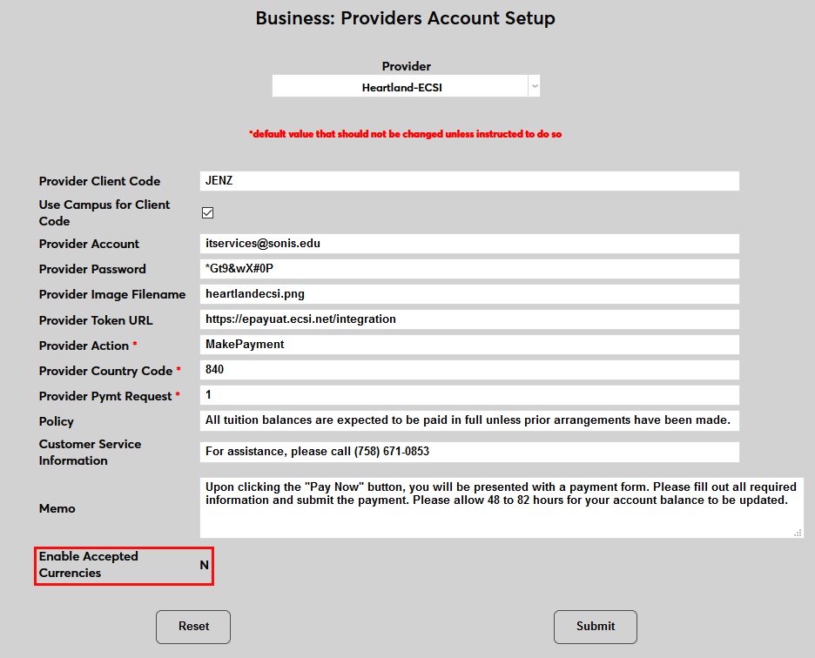
Task: Click the Enable Accepted Currencies value N
Action: point(205,565)
